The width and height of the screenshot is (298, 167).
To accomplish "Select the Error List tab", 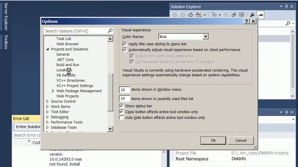I will click(x=21, y=119).
